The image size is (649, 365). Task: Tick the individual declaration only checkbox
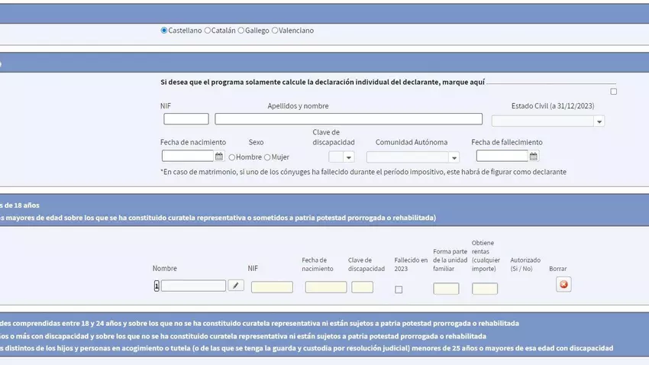tap(613, 92)
